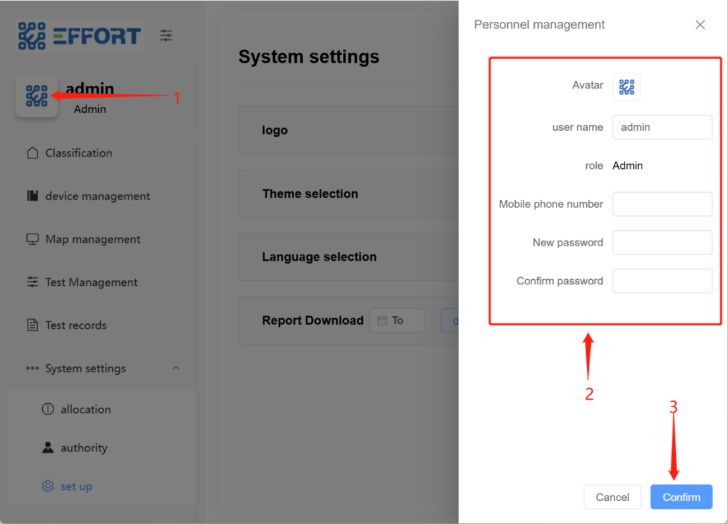Click the admin avatar in the sidebar
Viewport: 728px width, 524px height.
[36, 96]
